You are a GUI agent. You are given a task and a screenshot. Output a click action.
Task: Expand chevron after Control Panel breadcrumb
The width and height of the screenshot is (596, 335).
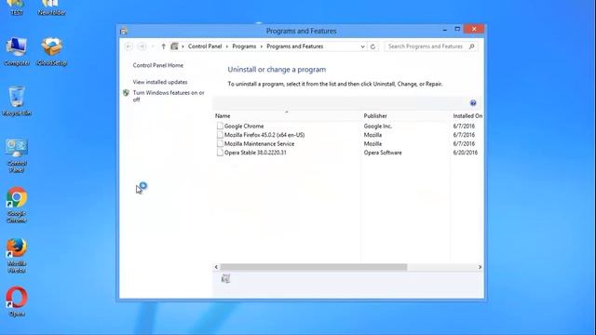[x=227, y=47]
